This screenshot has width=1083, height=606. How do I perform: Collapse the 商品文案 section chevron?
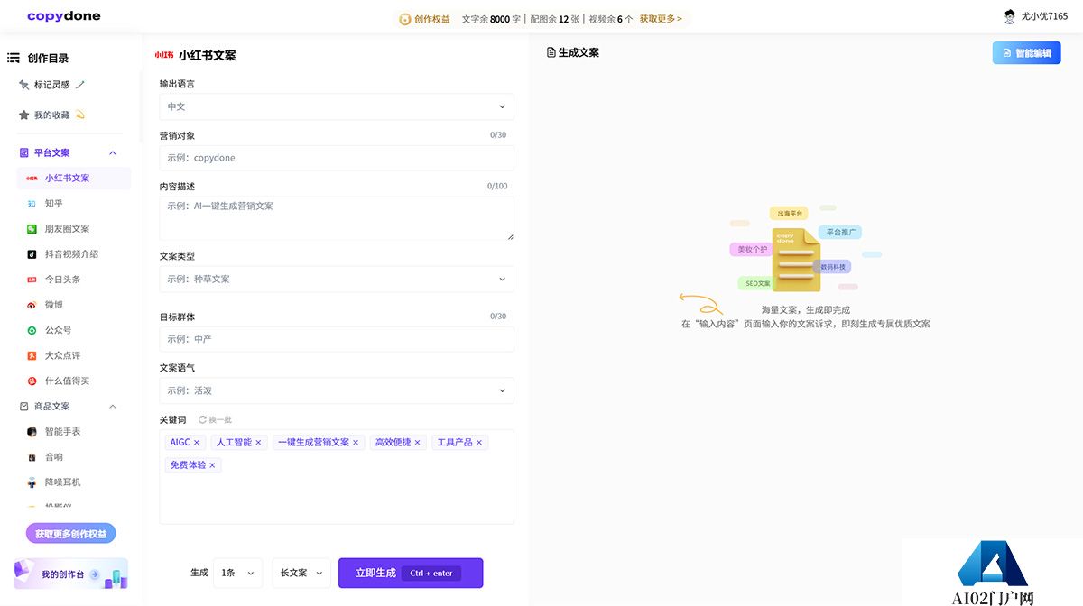coord(113,406)
